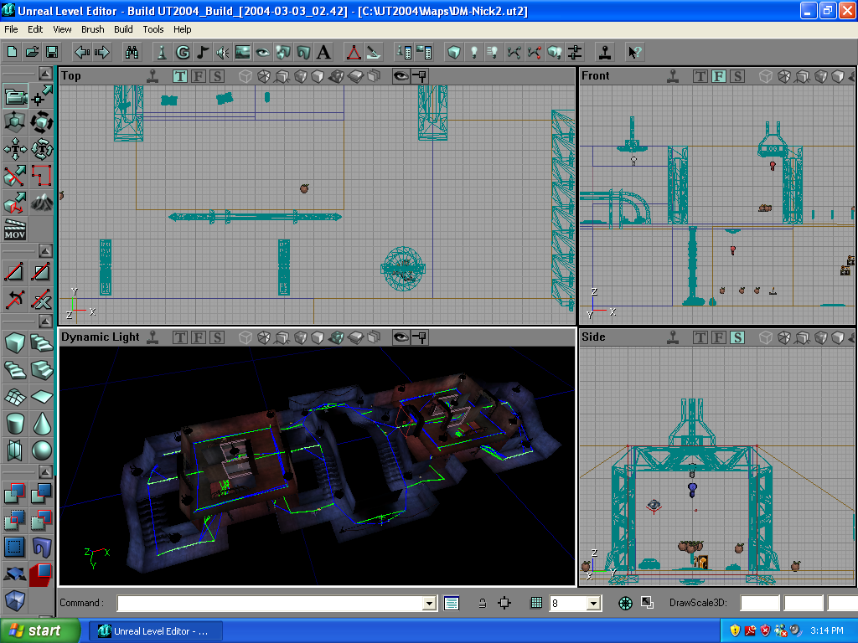Click the maximize viewport icon near DrawScale3D
This screenshot has height=643, width=858.
tap(647, 603)
